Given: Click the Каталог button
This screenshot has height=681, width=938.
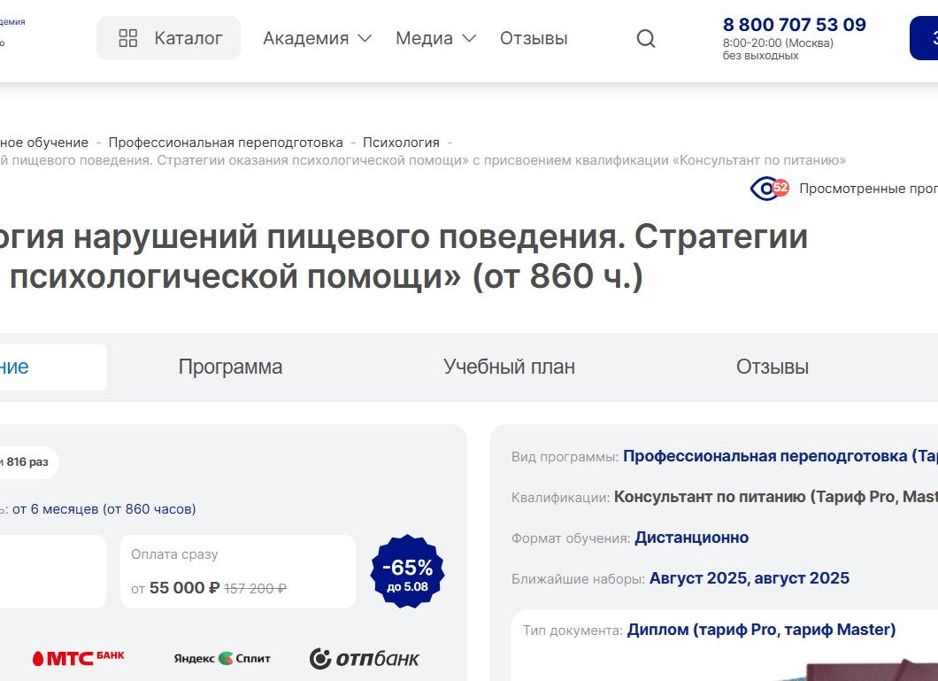Looking at the screenshot, I should pyautogui.click(x=168, y=38).
